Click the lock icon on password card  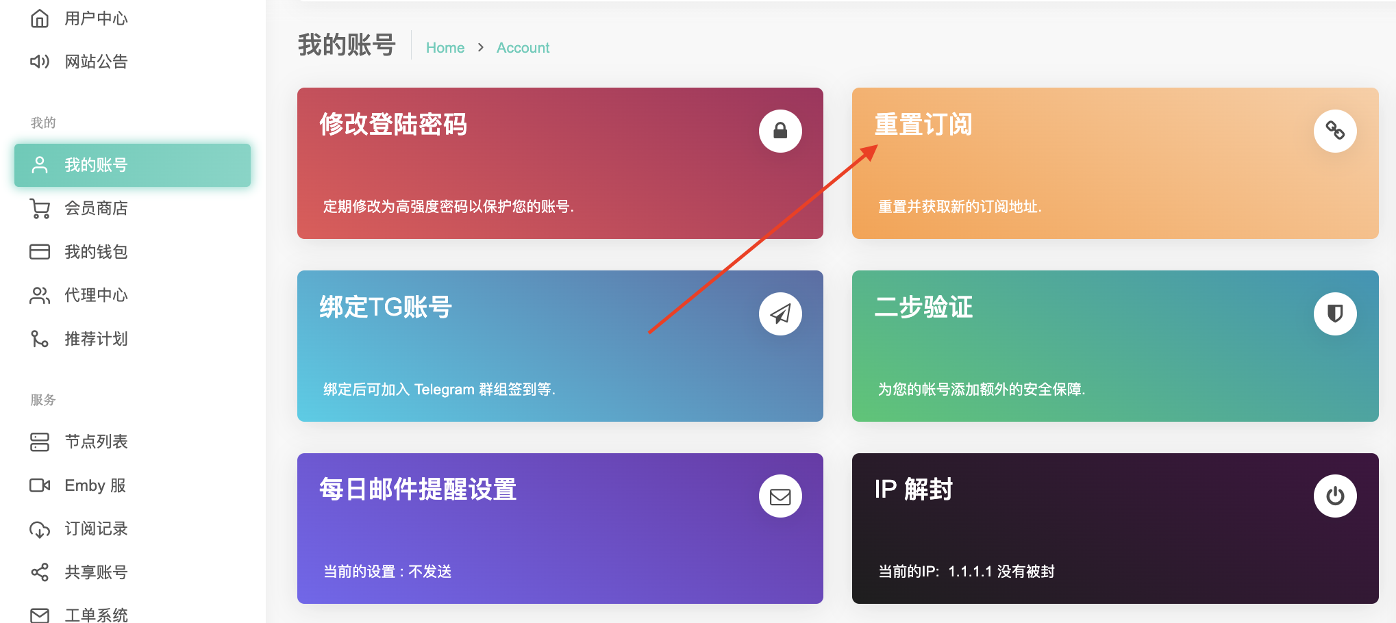[x=780, y=131]
